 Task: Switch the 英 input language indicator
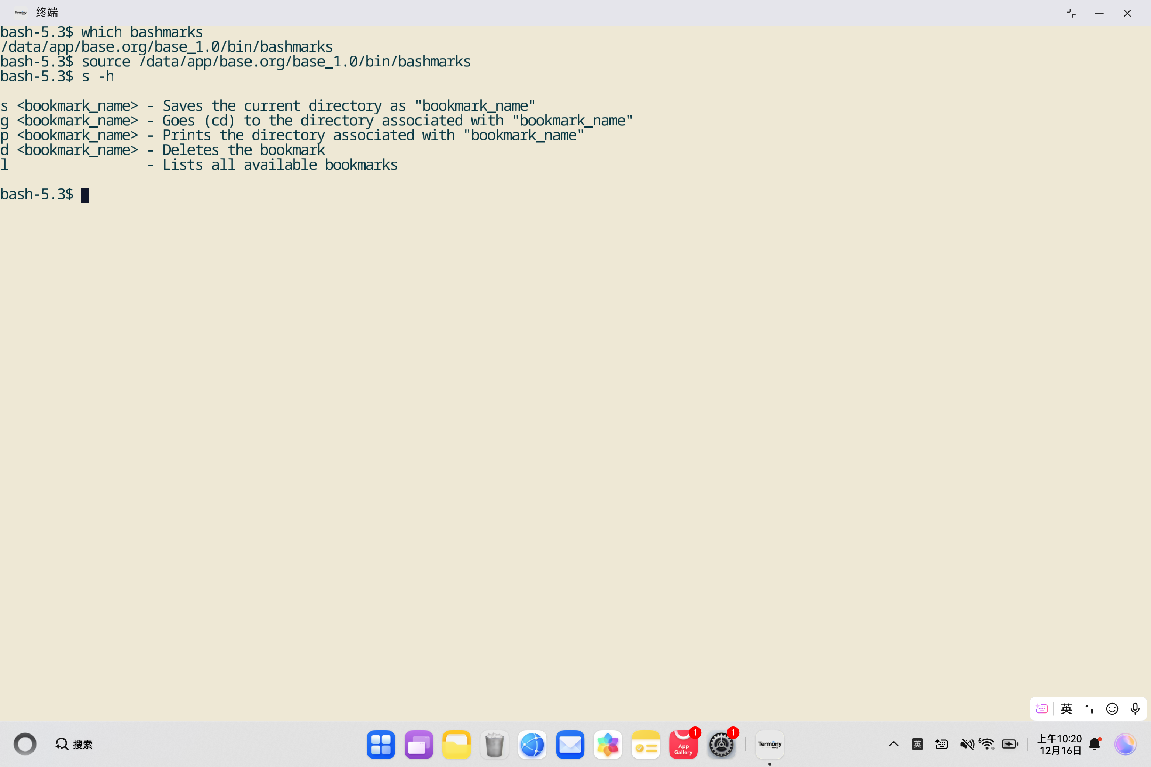[917, 744]
